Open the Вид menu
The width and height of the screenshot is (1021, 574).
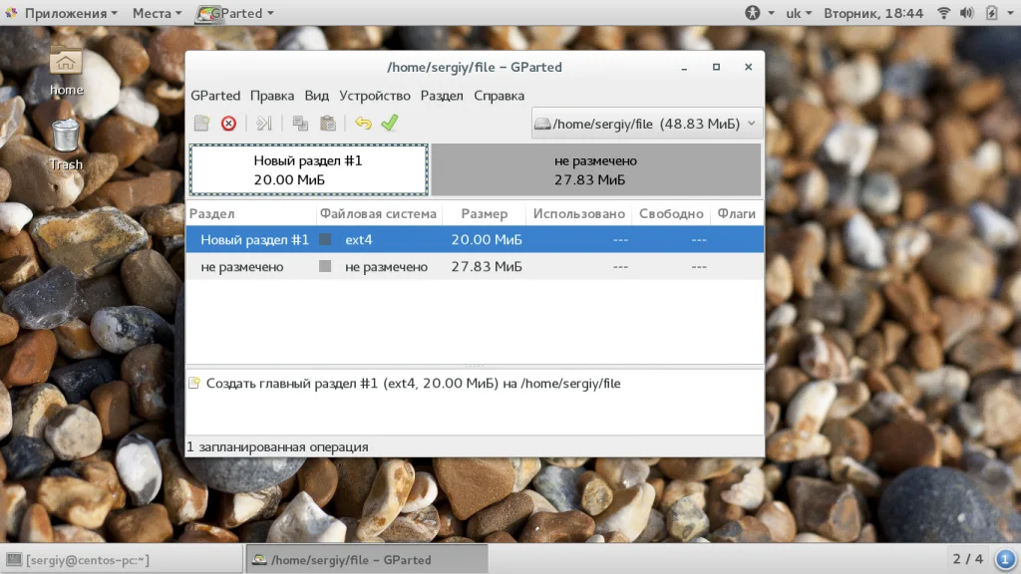(316, 96)
